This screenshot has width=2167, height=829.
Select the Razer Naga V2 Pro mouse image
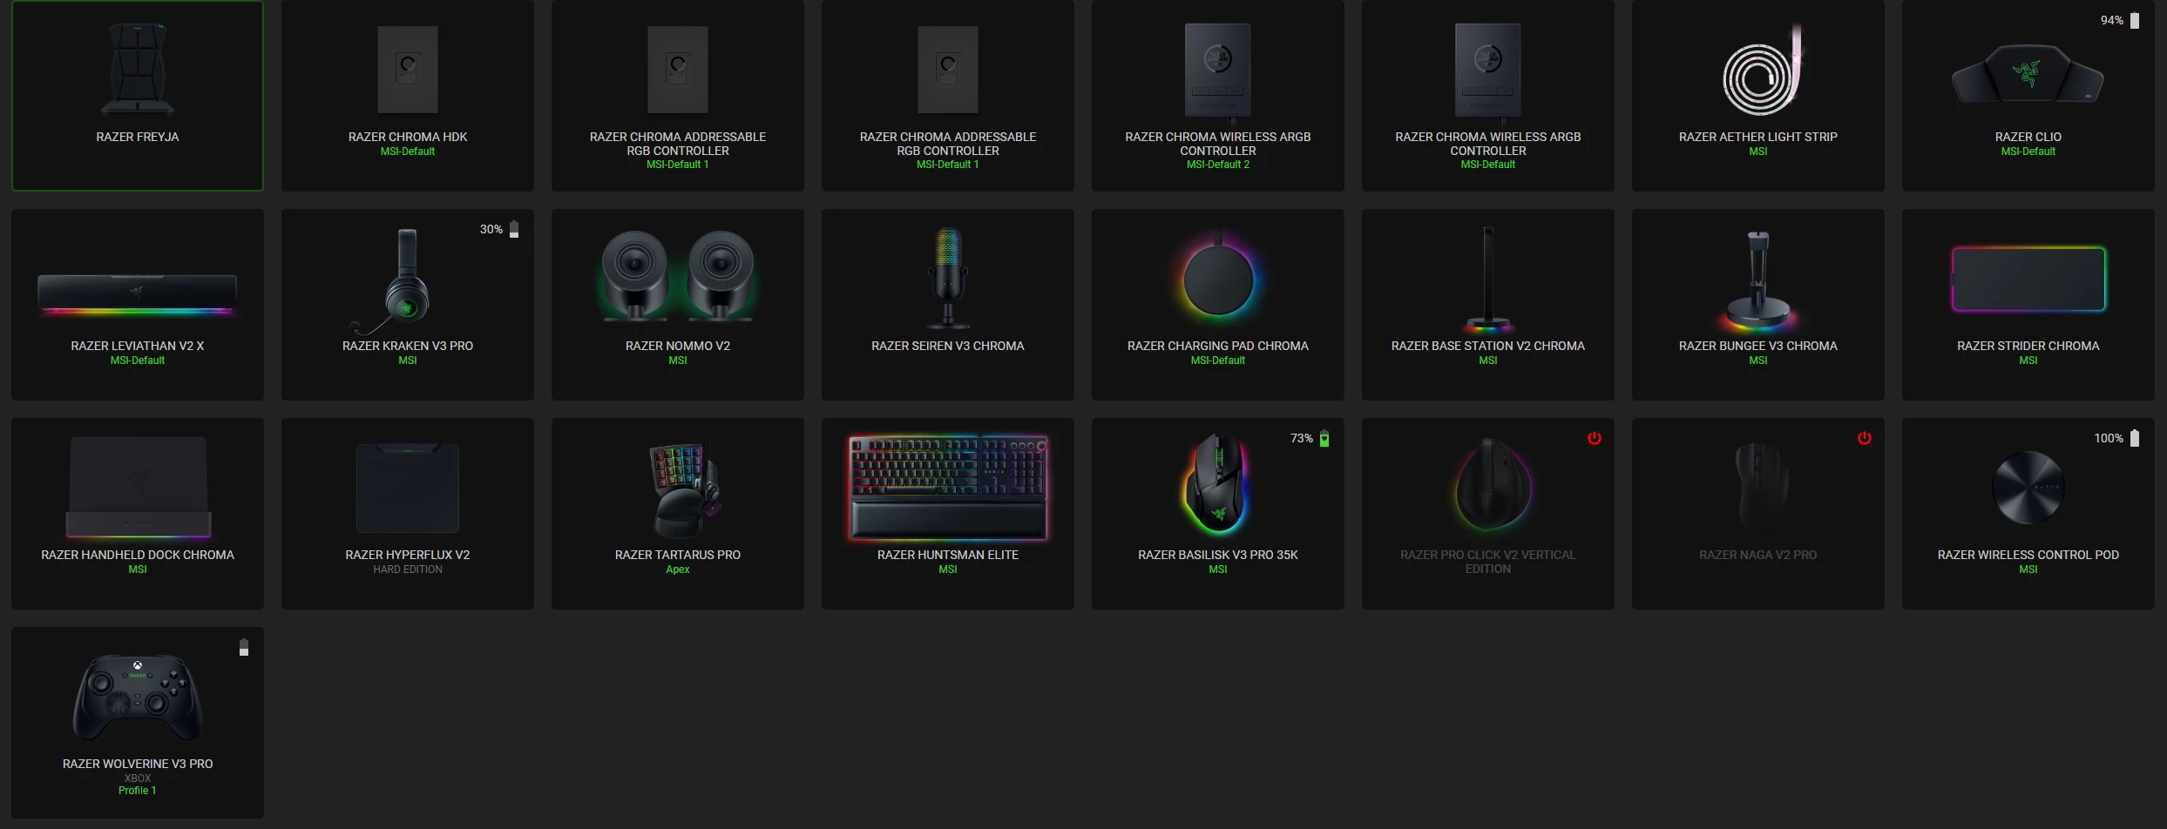(1760, 486)
